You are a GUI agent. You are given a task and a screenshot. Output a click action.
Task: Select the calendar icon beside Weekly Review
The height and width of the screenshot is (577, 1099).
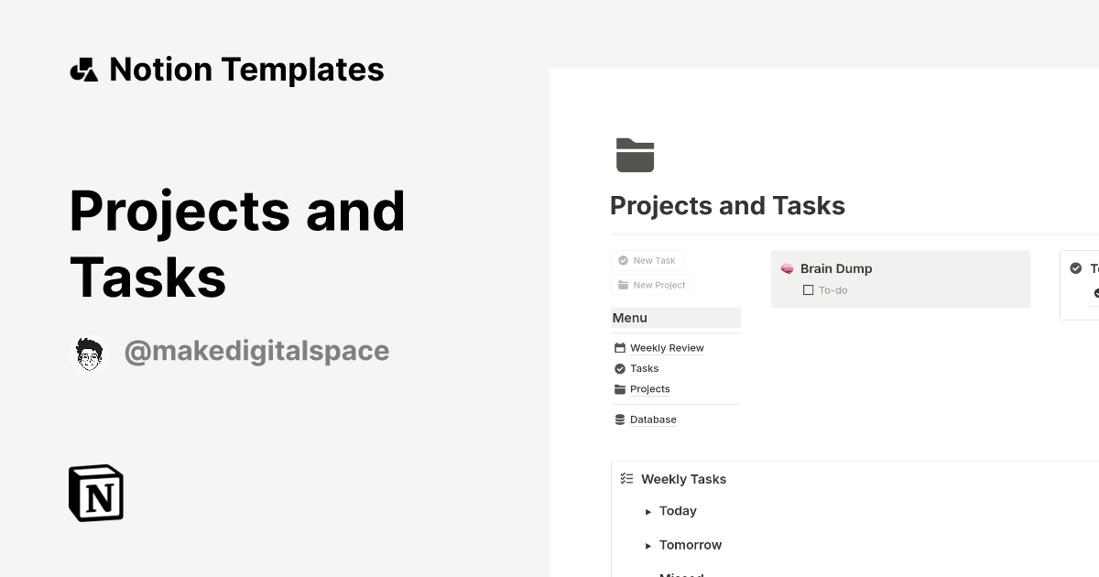620,347
